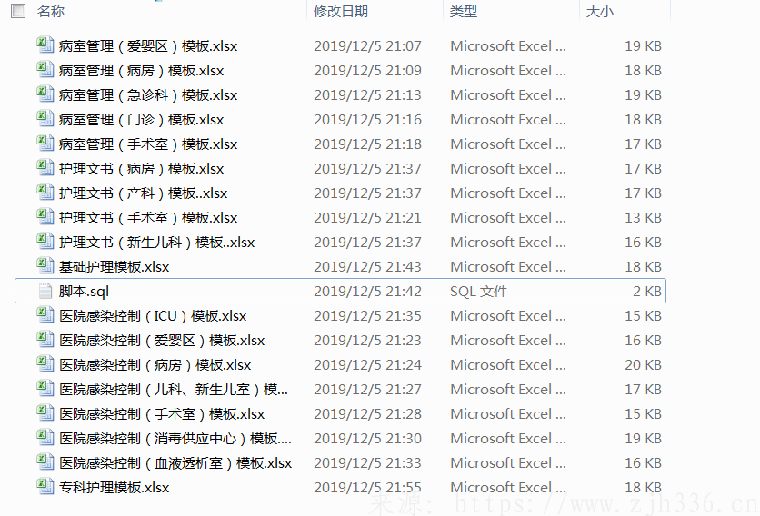760x516 pixels.
Task: Select file name 医院感染控制（儿科、新生儿室）模...
Action: click(x=174, y=390)
